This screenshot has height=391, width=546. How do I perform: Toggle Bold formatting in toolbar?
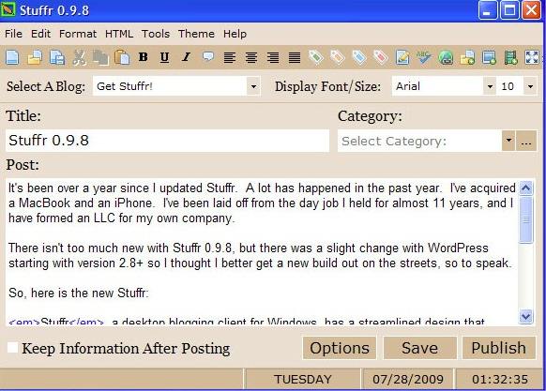(x=144, y=57)
